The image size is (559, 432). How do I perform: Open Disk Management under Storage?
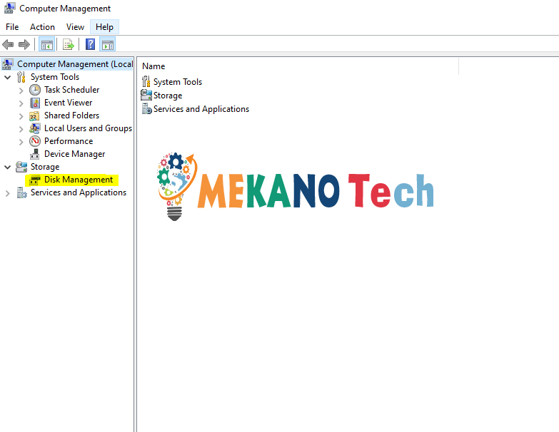[79, 180]
